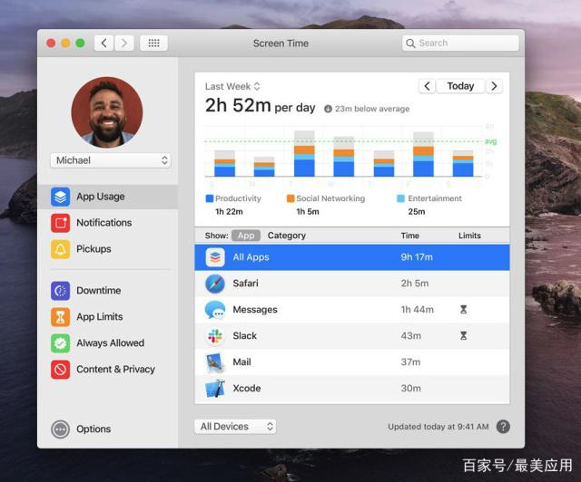Image resolution: width=581 pixels, height=482 pixels.
Task: Select the App Limits hourglass icon
Action: tap(61, 316)
